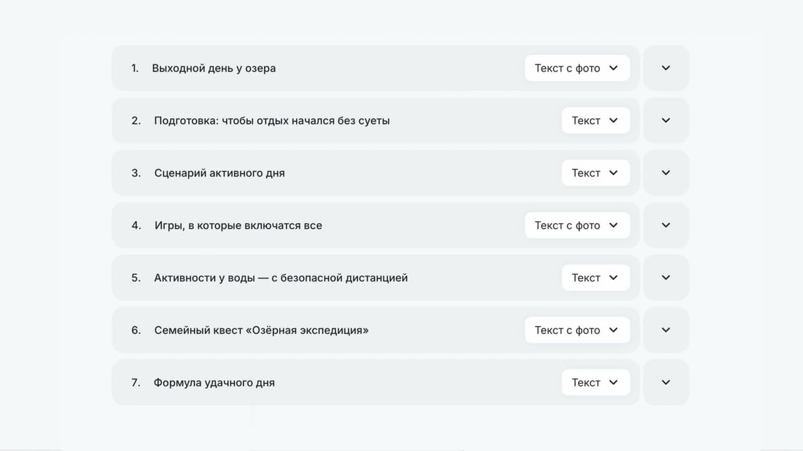The height and width of the screenshot is (451, 803).
Task: Expand row 3 'Сценарий активного дня' side chevron
Action: coord(666,173)
